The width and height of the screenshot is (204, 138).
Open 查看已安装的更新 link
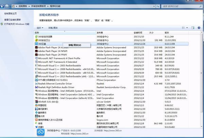13,20
